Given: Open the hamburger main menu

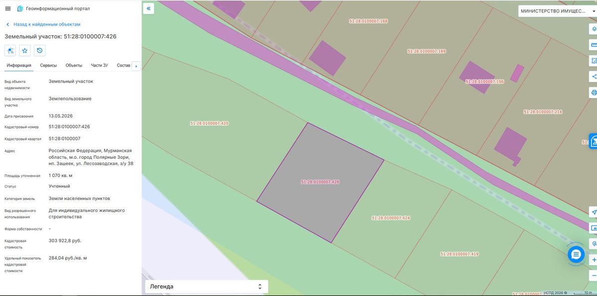Looking at the screenshot, I should tap(7, 8).
